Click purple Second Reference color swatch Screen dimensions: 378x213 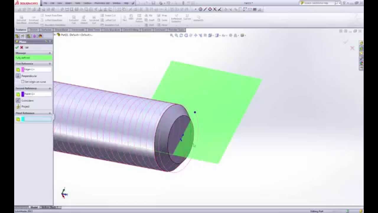22,94
